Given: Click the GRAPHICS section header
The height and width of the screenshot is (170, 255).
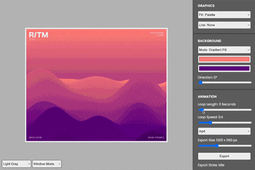Looking at the screenshot, I should tap(206, 6).
